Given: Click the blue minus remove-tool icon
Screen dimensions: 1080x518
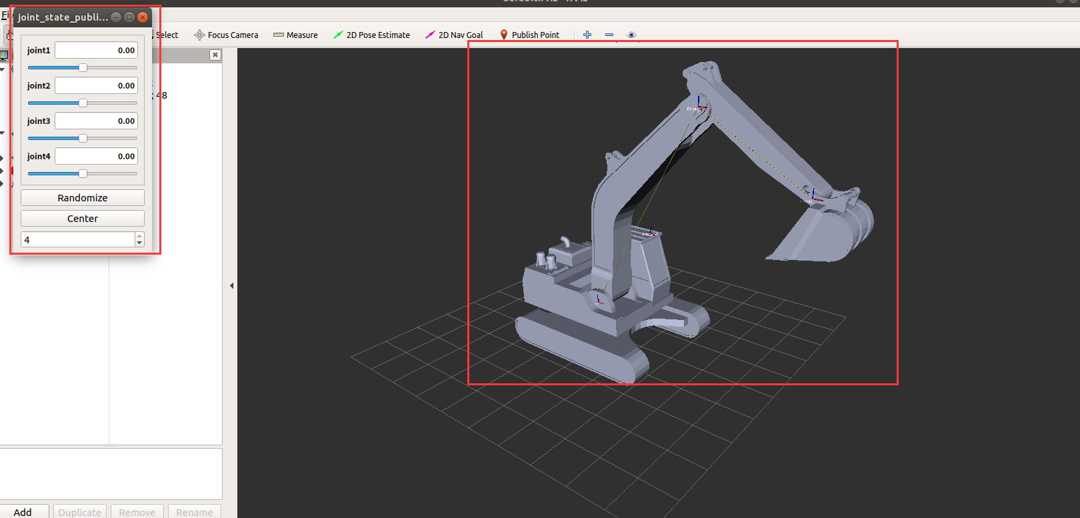Looking at the screenshot, I should 609,35.
